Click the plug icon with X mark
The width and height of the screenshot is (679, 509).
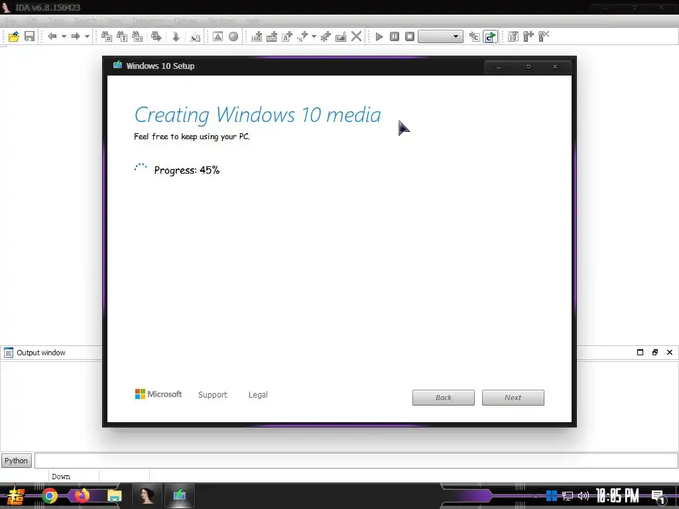point(544,36)
